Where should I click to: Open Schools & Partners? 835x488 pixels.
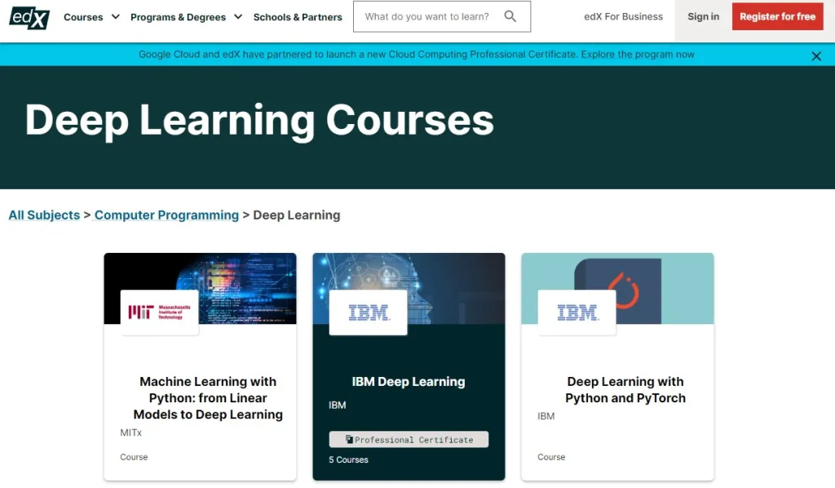point(298,17)
